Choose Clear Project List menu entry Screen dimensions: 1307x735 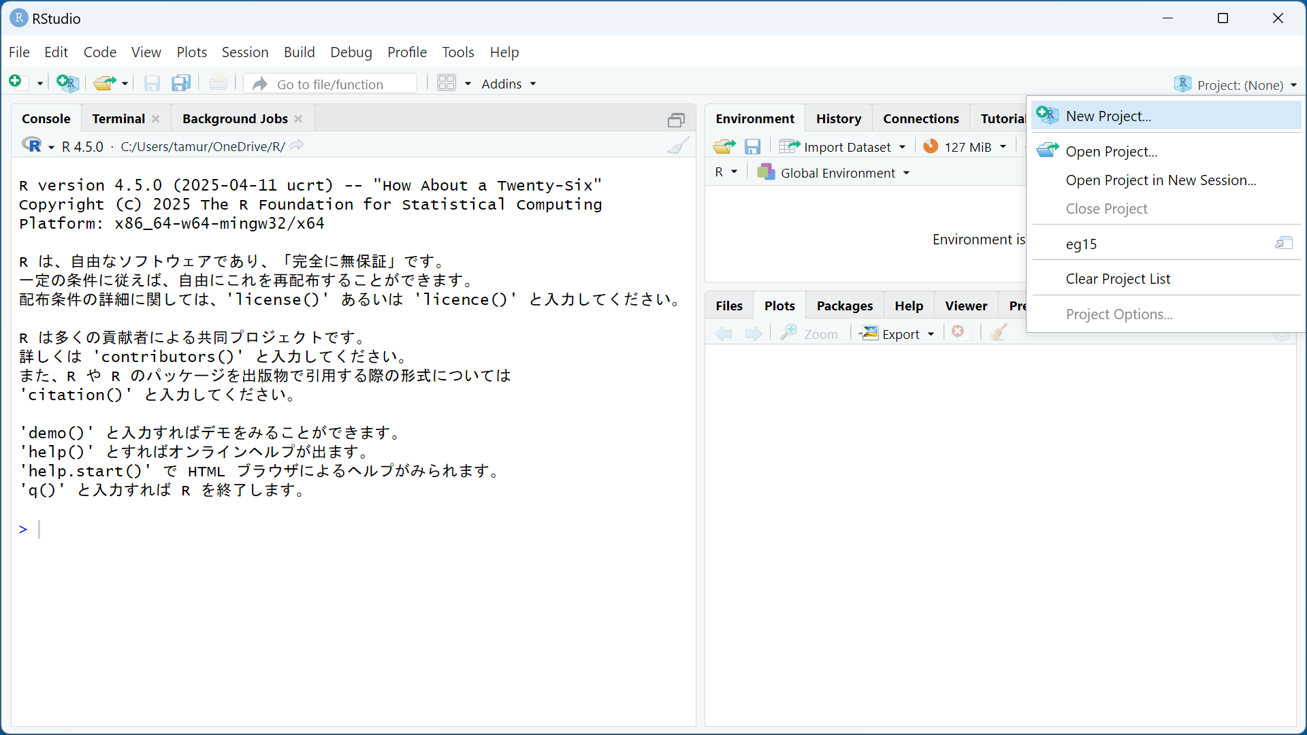pyautogui.click(x=1118, y=279)
